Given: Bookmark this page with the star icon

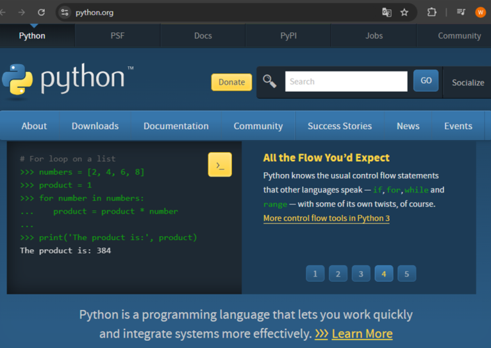Looking at the screenshot, I should click(404, 12).
